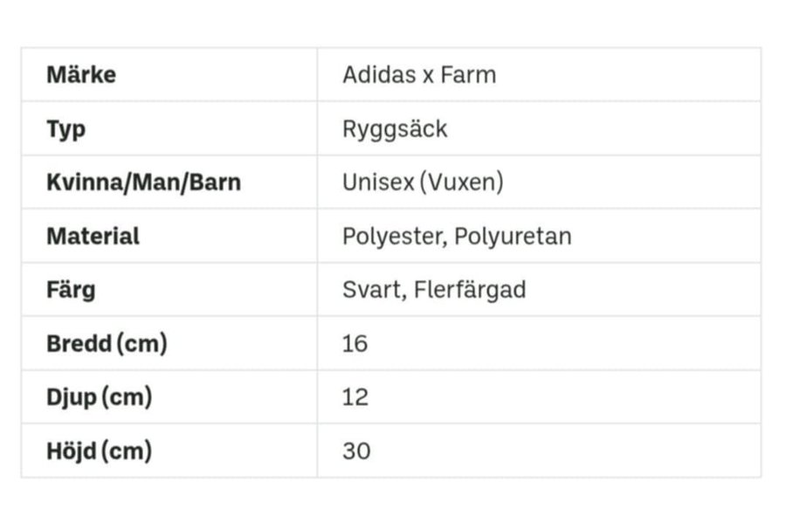The width and height of the screenshot is (786, 523).
Task: Click the Höjd (cm) label
Action: click(99, 451)
